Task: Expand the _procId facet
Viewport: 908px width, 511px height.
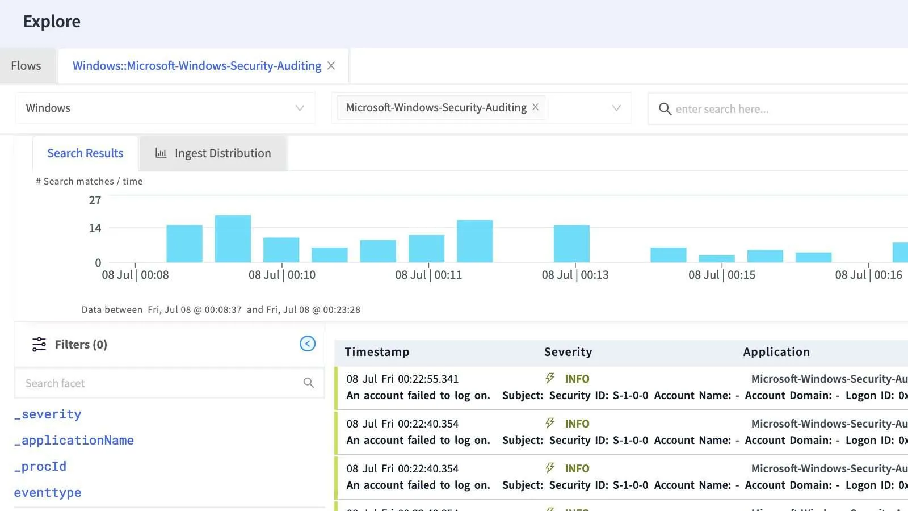Action: click(40, 467)
